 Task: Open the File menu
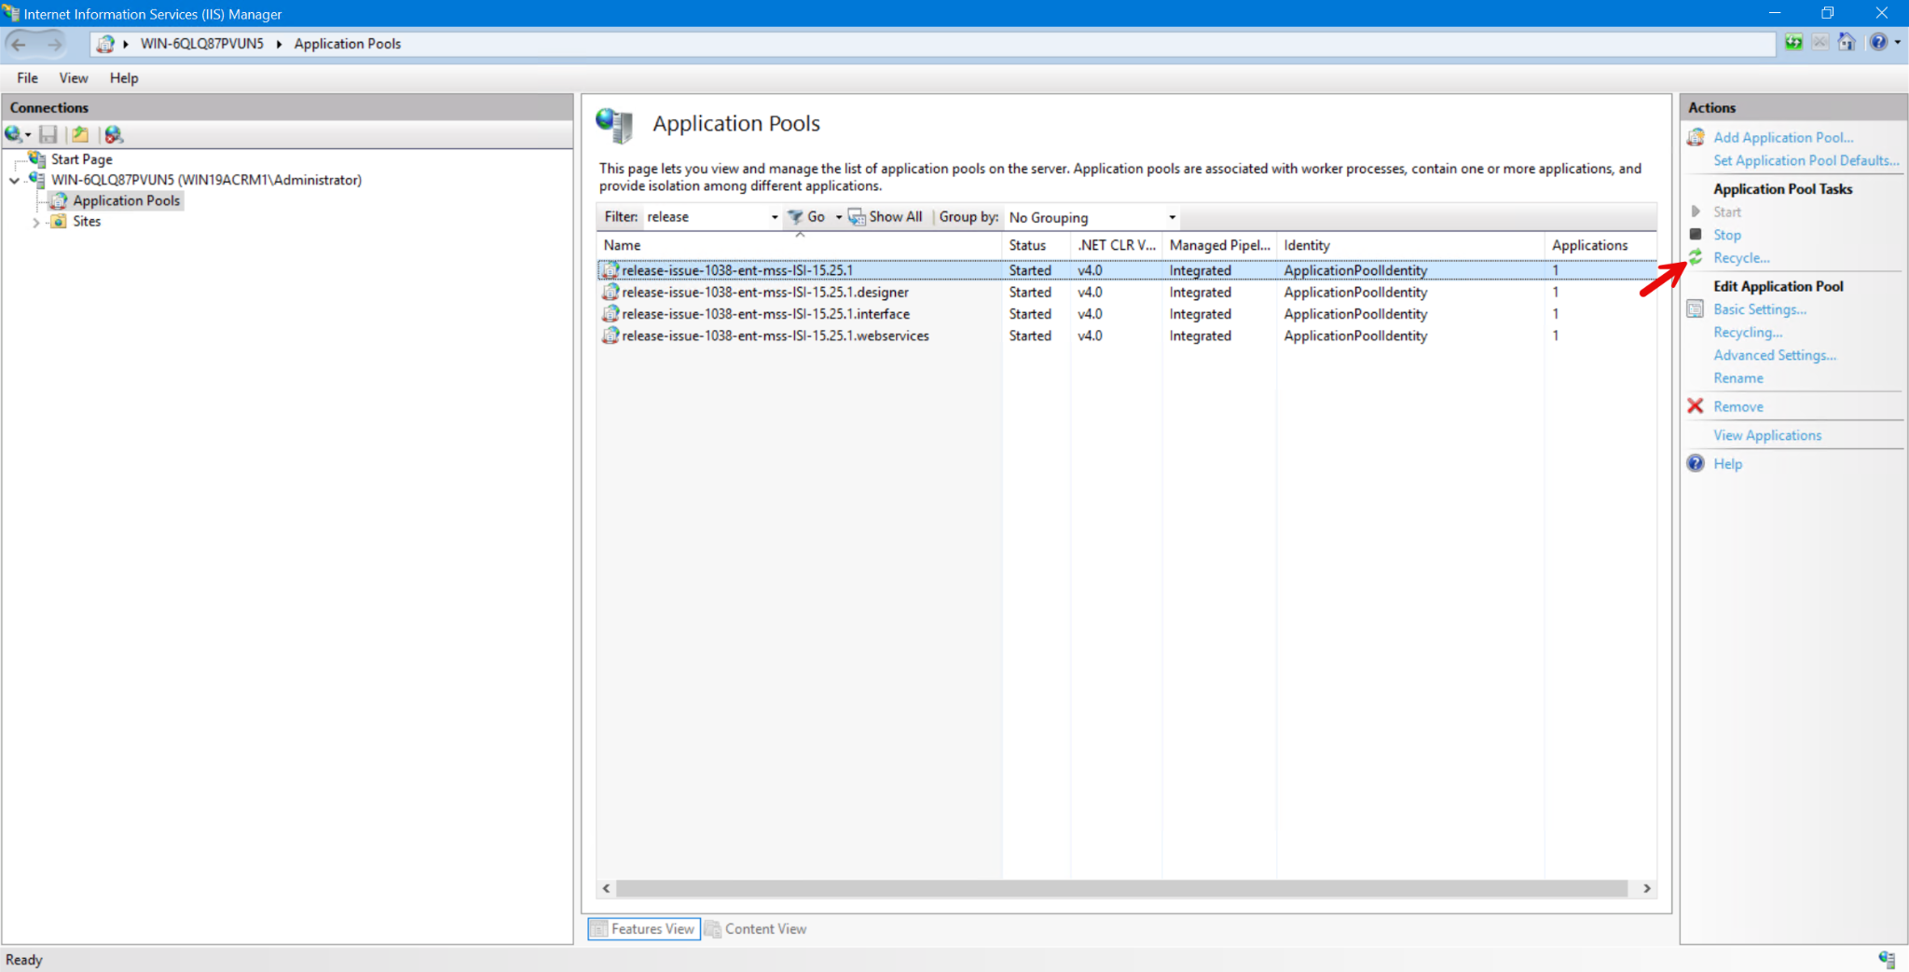[27, 78]
